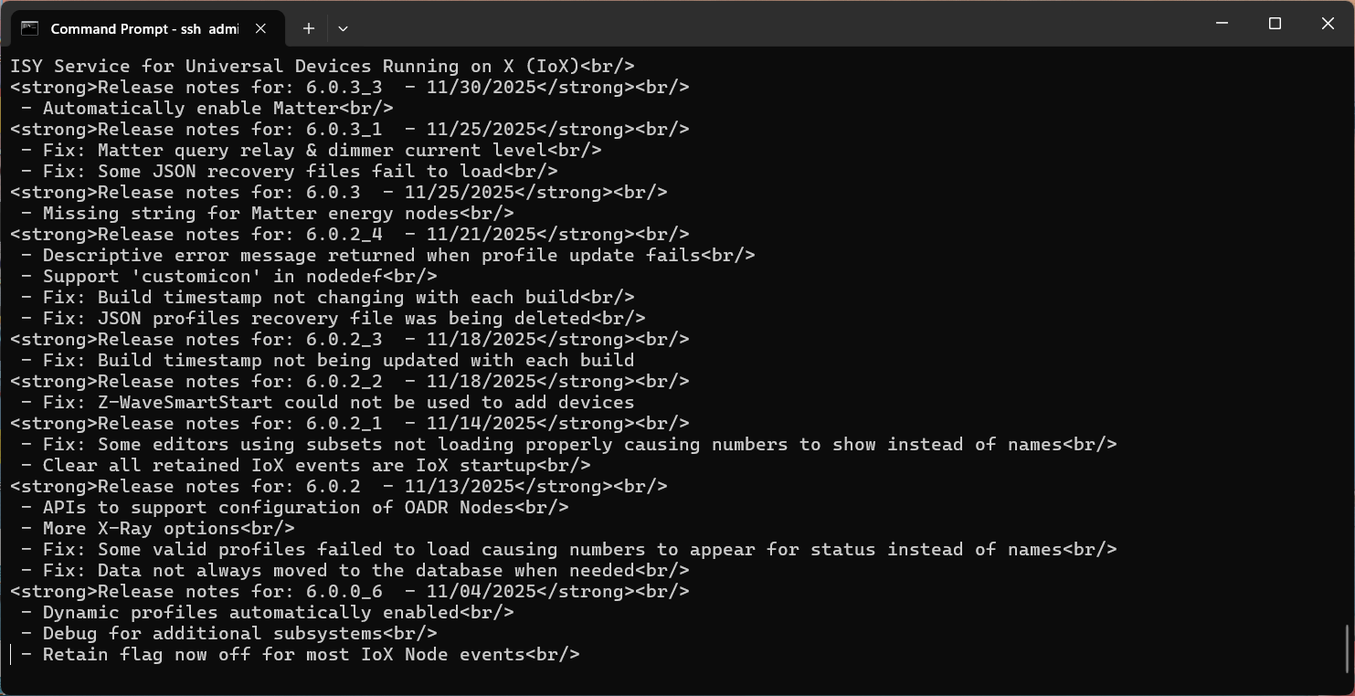Open the tab list dropdown chevron

[x=343, y=28]
